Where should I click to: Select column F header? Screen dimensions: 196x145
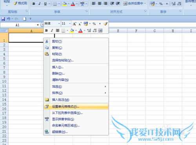click(136, 31)
